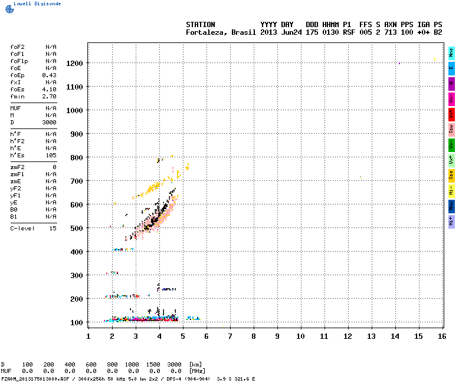Select the W purple legend swatch

tap(451, 84)
